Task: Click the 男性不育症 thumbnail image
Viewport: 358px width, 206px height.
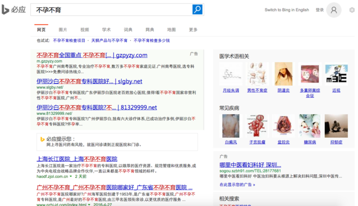Action: point(258,74)
